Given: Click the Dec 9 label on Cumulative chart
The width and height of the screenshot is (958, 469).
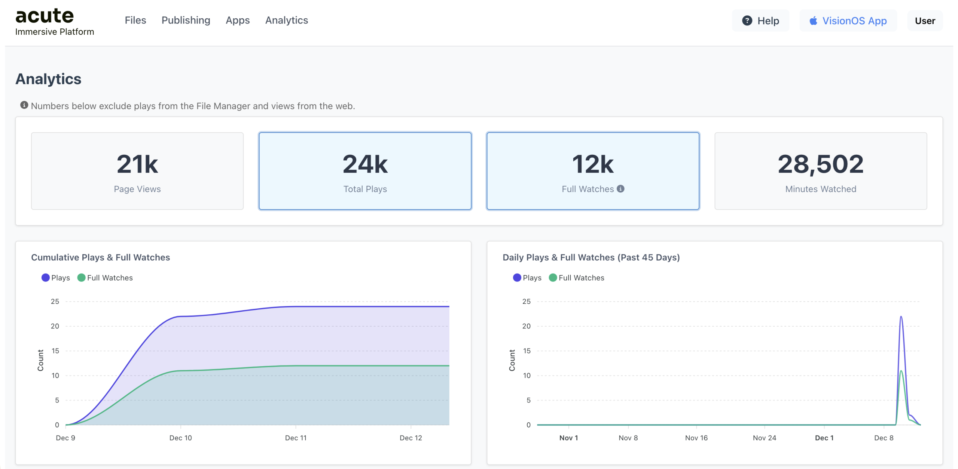Looking at the screenshot, I should coord(65,438).
